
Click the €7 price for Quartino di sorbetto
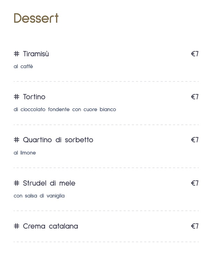pyautogui.click(x=195, y=140)
